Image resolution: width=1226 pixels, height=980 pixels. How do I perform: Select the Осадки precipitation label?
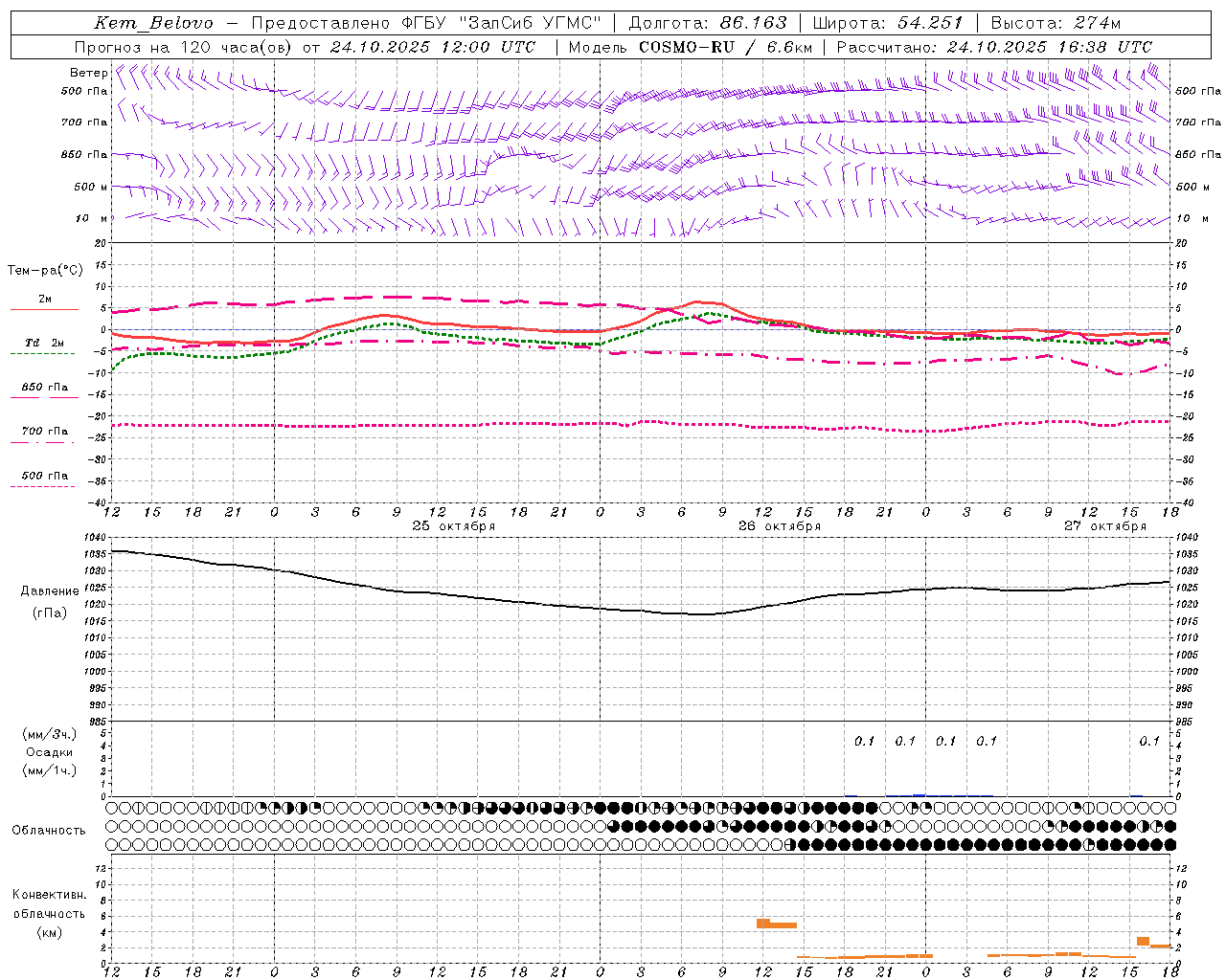tap(50, 752)
